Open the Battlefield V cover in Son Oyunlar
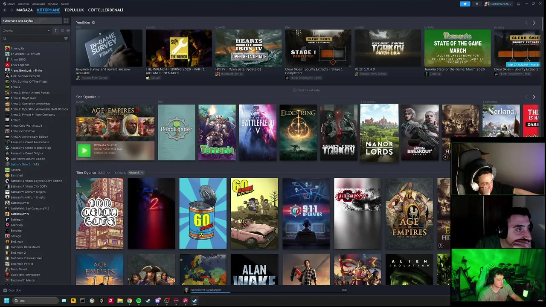 click(x=258, y=133)
